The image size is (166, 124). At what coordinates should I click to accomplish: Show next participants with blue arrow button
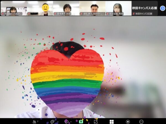point(163,8)
